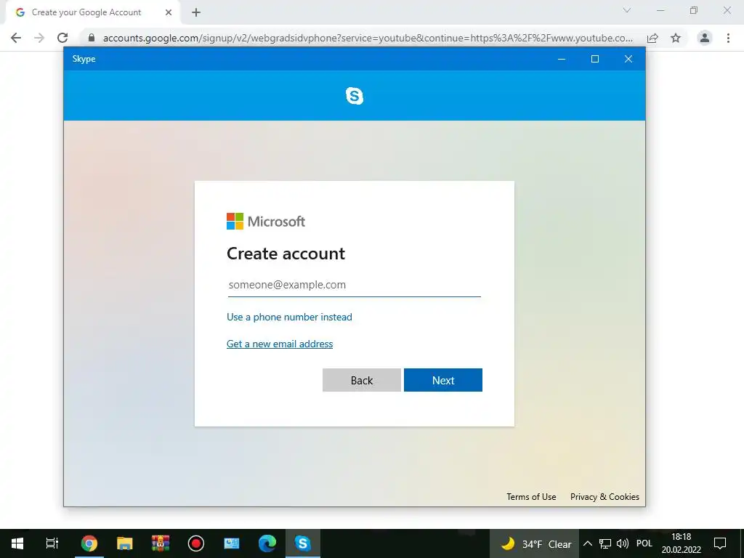Open the Get a new email address link

[x=280, y=344]
